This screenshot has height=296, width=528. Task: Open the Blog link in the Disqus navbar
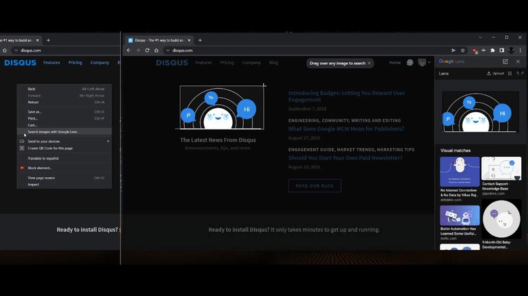pos(273,63)
